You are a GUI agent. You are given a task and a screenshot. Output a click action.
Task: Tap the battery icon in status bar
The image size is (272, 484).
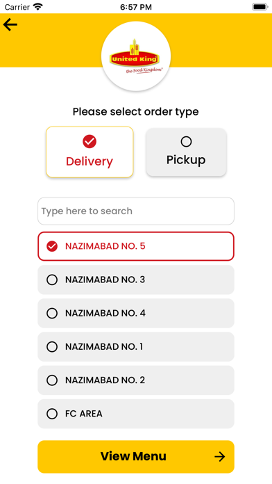(x=260, y=7)
